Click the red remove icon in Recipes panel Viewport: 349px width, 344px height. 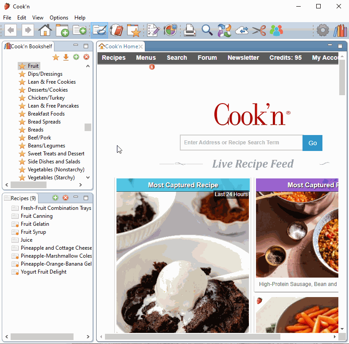point(66,198)
